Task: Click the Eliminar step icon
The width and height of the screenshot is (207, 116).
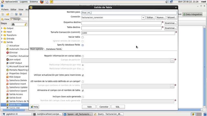Action: (x=7, y=53)
